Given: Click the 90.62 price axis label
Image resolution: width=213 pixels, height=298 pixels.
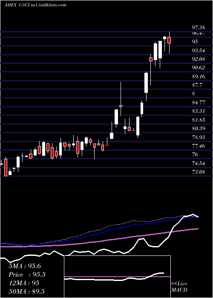Looking at the screenshot, I should click(x=198, y=68).
